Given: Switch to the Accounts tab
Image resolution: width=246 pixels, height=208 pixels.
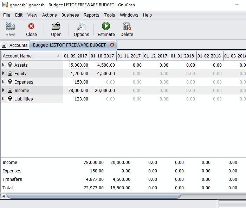Looking at the screenshot, I should [15, 45].
